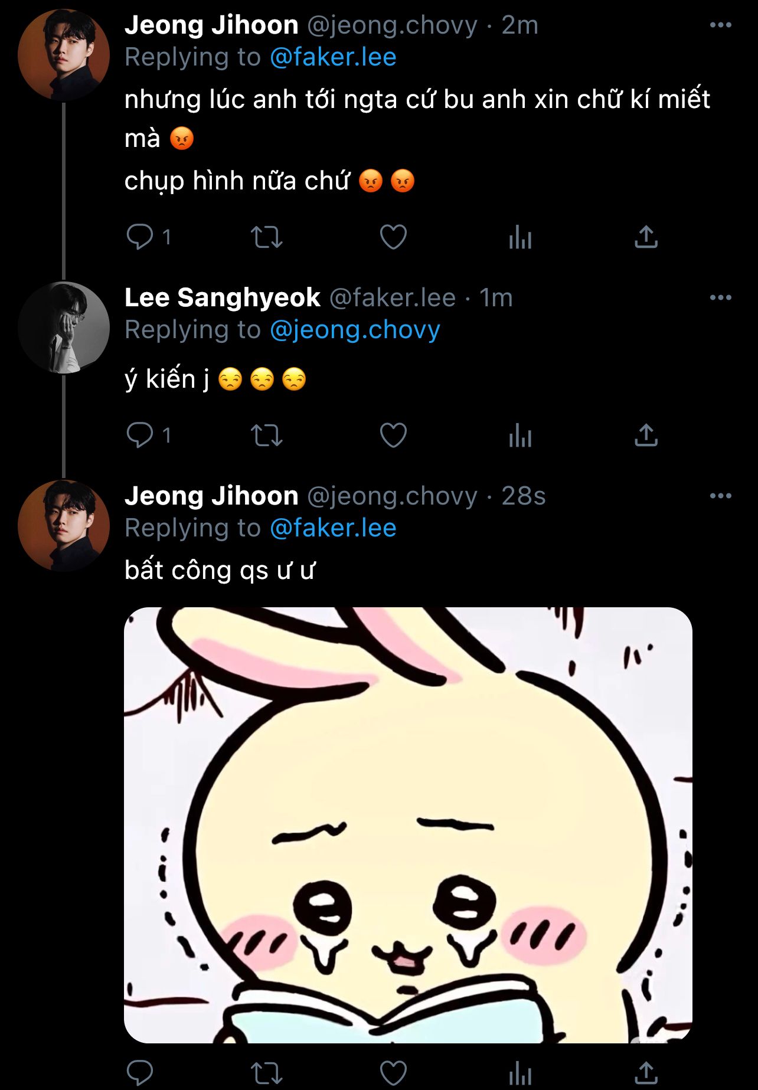Screen dimensions: 758x1090
Task: Retweet Lee Sanghyeok's tweet
Action: pos(267,436)
